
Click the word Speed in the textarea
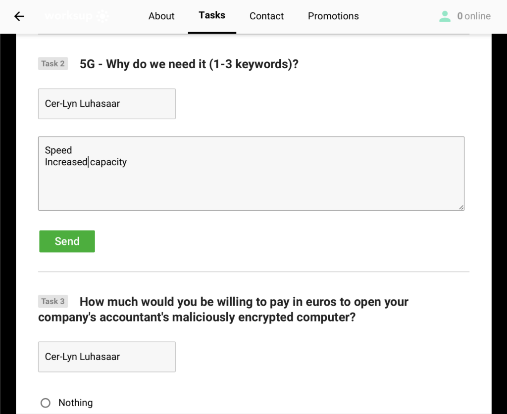58,150
